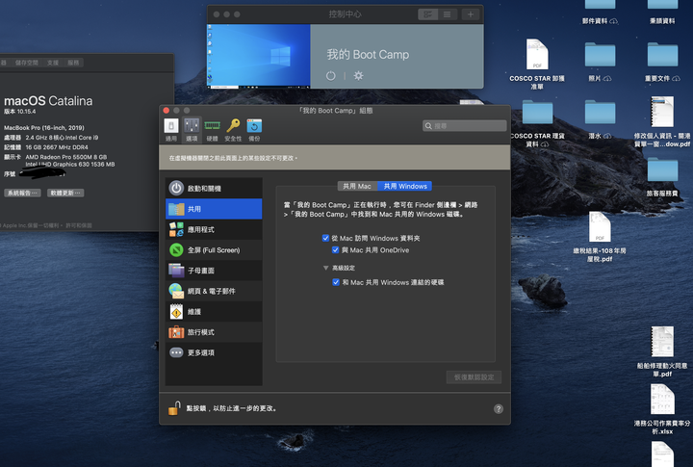Open the gear settings for 我的 Boot Camp
693x467 pixels.
click(358, 76)
